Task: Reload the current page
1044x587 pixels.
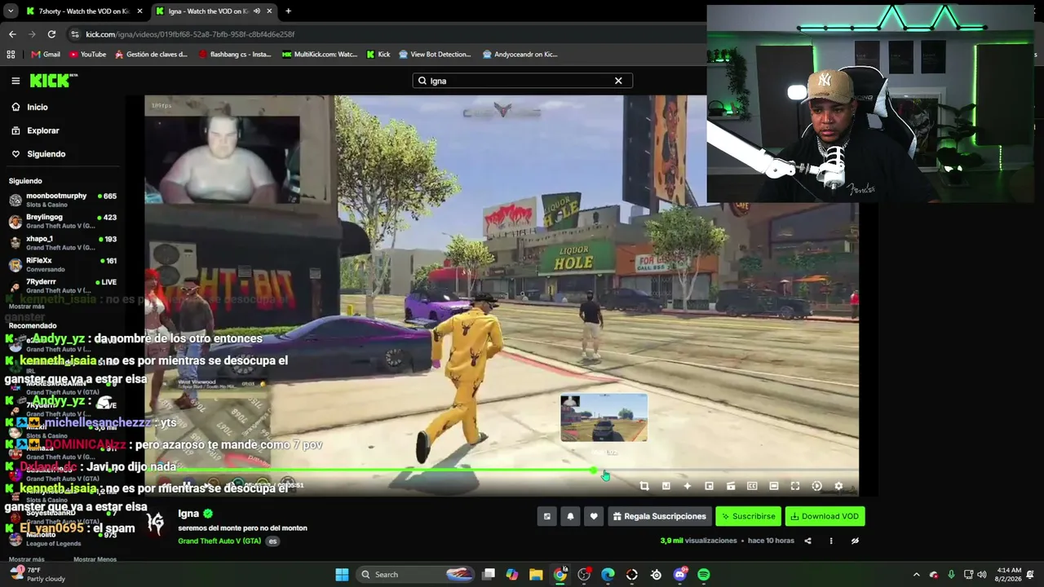Action: 51,34
